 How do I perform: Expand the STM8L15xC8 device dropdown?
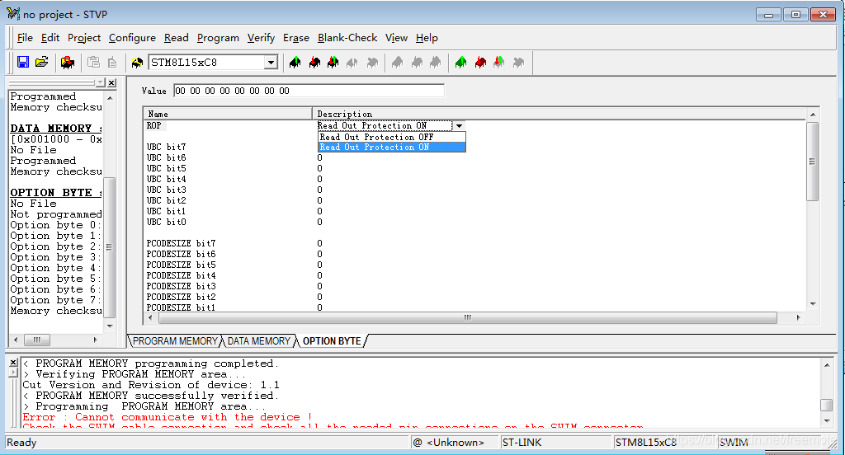[271, 63]
